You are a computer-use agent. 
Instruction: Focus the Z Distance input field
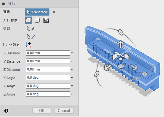(48, 69)
